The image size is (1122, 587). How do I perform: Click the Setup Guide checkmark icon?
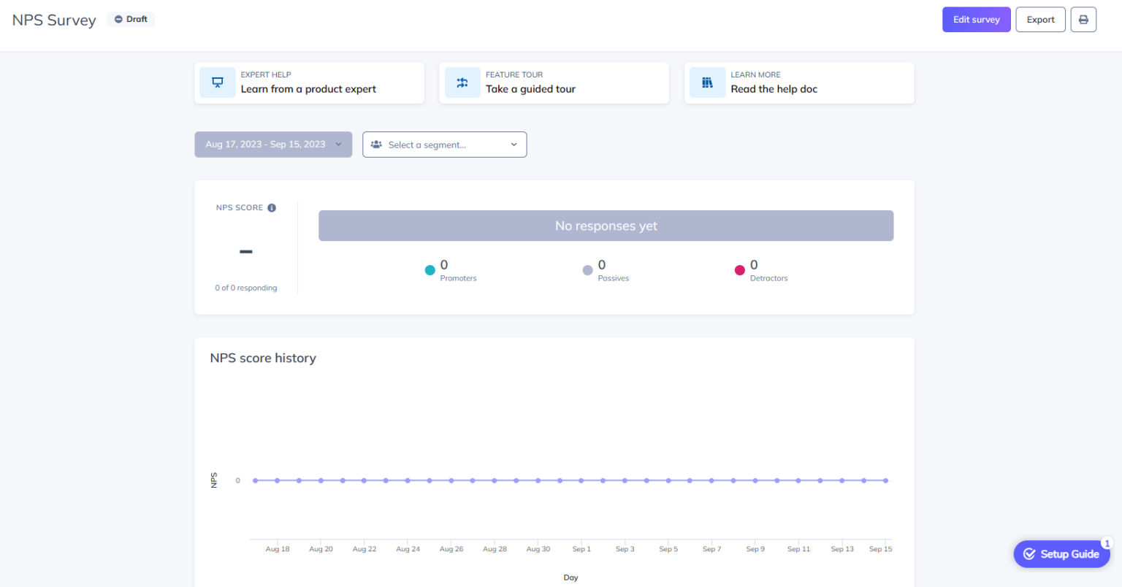coord(1030,553)
